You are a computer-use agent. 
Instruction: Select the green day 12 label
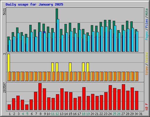click(57, 114)
